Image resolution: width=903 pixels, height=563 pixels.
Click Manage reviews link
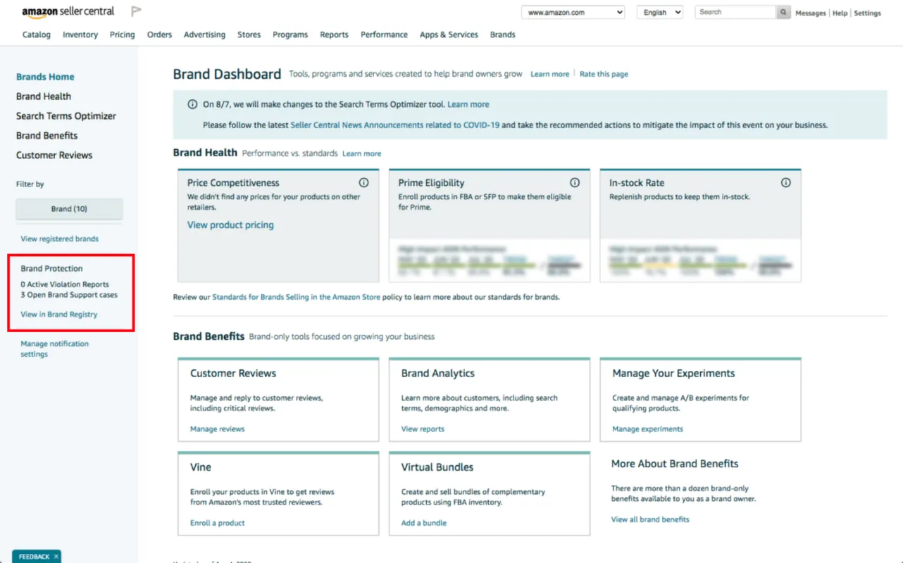click(x=218, y=429)
